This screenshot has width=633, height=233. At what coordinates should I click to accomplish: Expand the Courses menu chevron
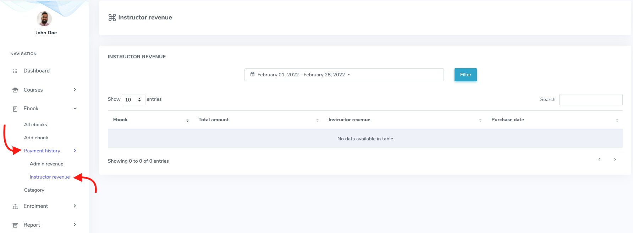[x=75, y=90]
